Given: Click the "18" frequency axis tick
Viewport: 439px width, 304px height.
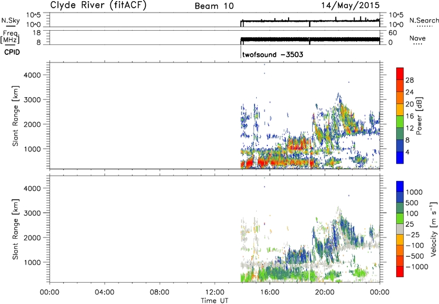Looking at the screenshot, I should tap(37, 33).
